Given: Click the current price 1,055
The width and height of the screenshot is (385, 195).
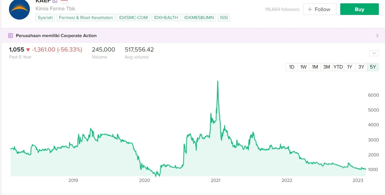Looking at the screenshot, I should [16, 49].
